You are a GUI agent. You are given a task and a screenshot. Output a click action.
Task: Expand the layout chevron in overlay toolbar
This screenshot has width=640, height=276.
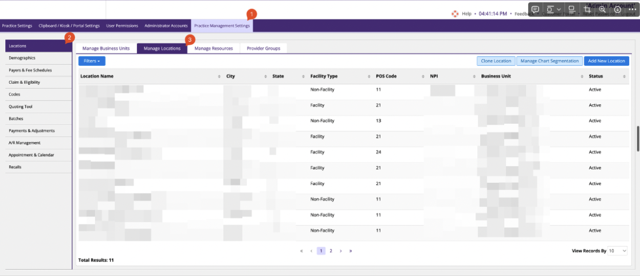[559, 9]
